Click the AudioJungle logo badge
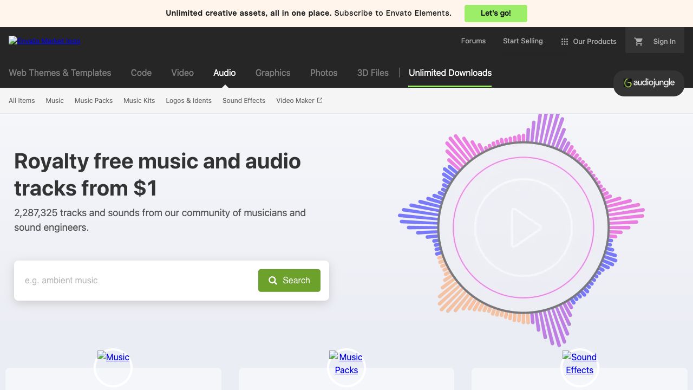This screenshot has height=390, width=693. [x=649, y=83]
